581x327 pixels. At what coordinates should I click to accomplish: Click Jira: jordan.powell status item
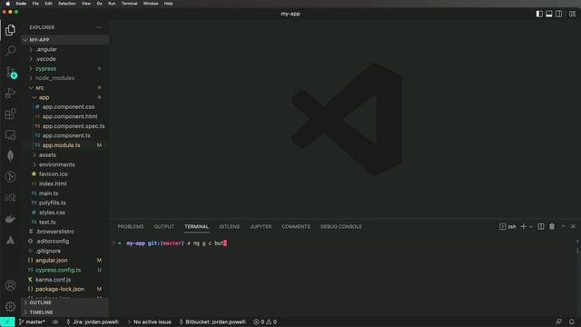[x=93, y=322]
